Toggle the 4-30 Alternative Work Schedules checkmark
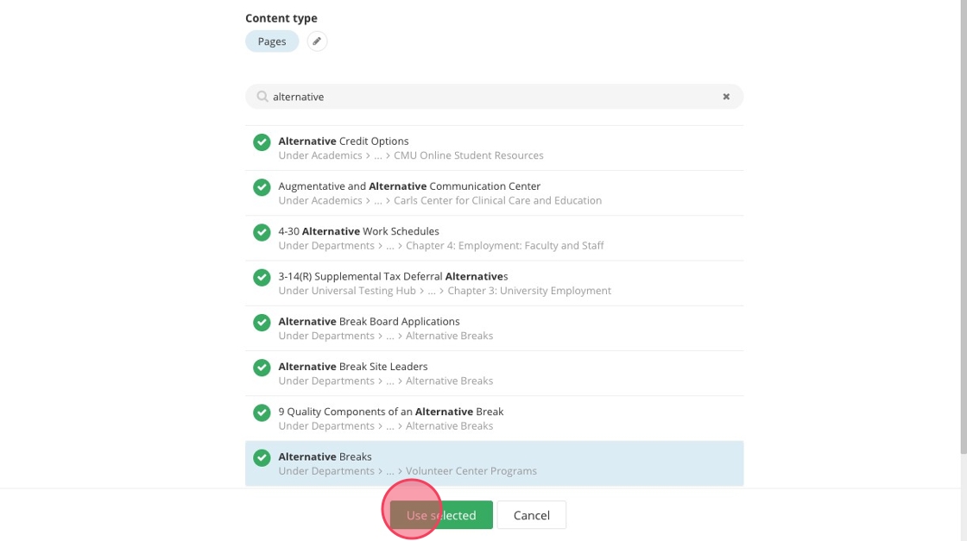This screenshot has height=541, width=967. pos(262,232)
